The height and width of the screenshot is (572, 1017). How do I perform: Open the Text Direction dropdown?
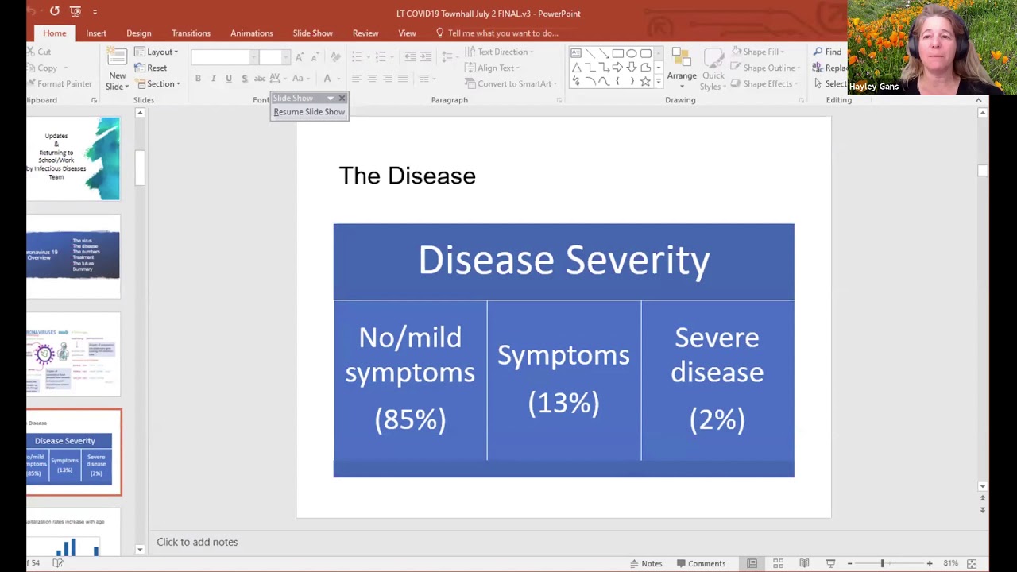click(499, 52)
